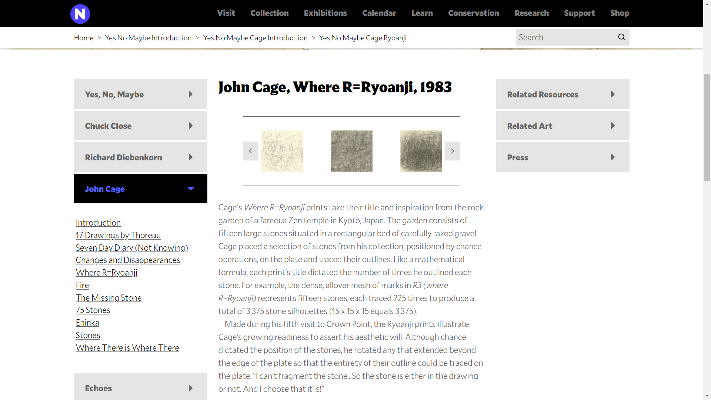View the dark dense-scribble print thumbnail

[421, 151]
